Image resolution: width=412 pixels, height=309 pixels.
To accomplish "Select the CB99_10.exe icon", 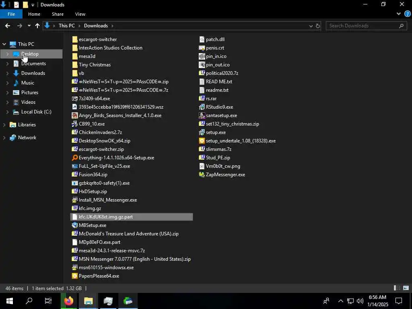I will coord(74,124).
